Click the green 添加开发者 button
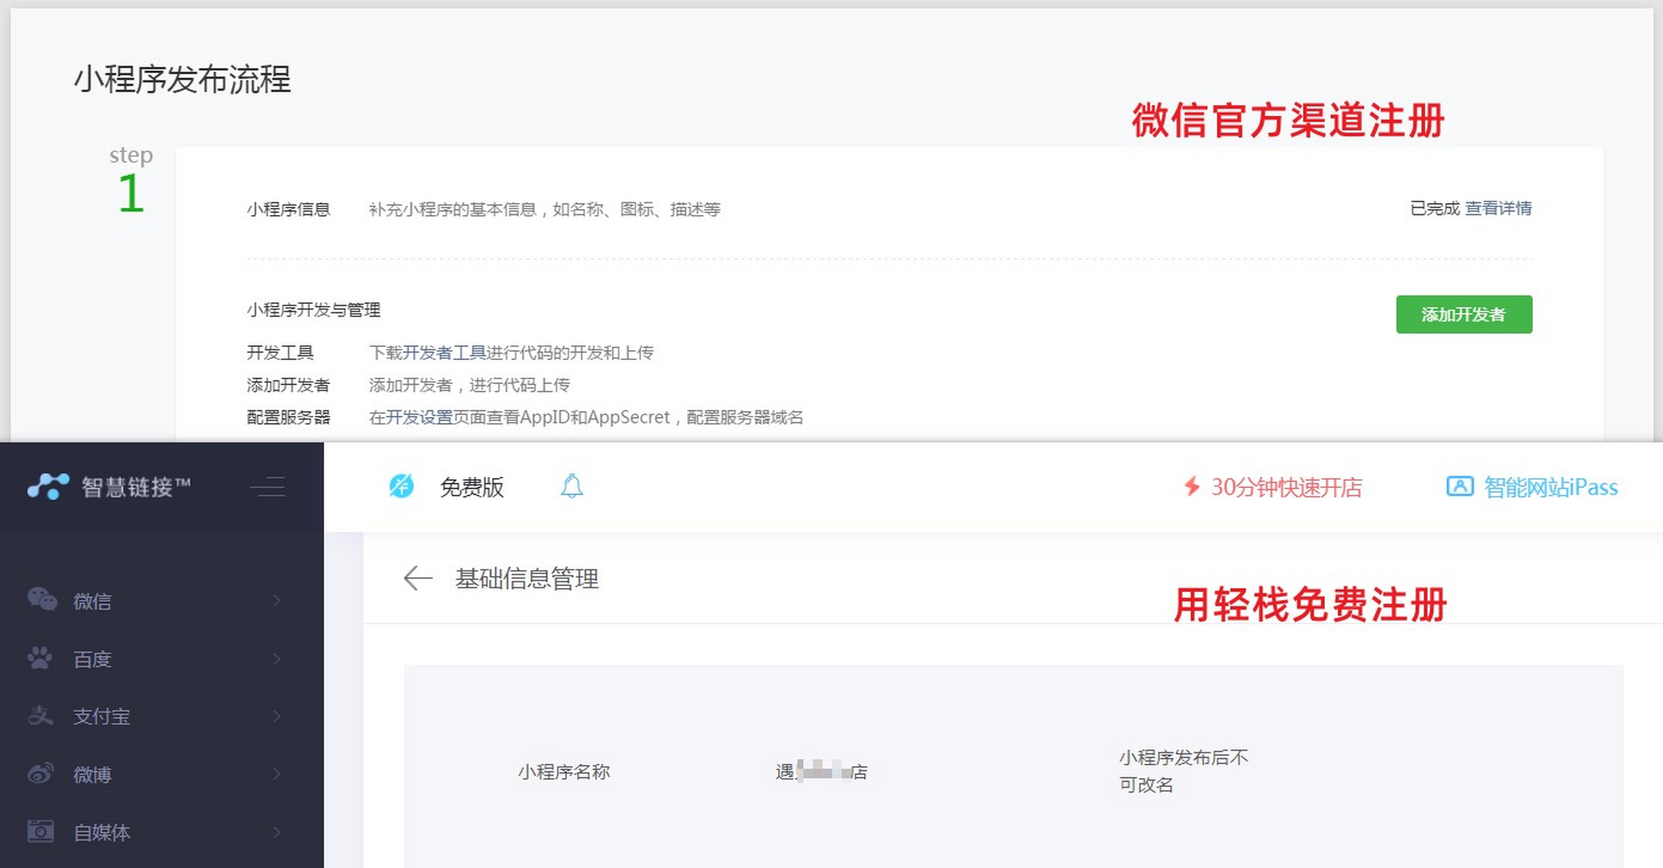 [1464, 314]
